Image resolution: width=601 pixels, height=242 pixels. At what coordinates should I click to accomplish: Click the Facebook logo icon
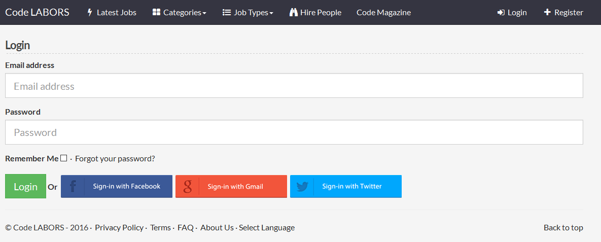73,187
